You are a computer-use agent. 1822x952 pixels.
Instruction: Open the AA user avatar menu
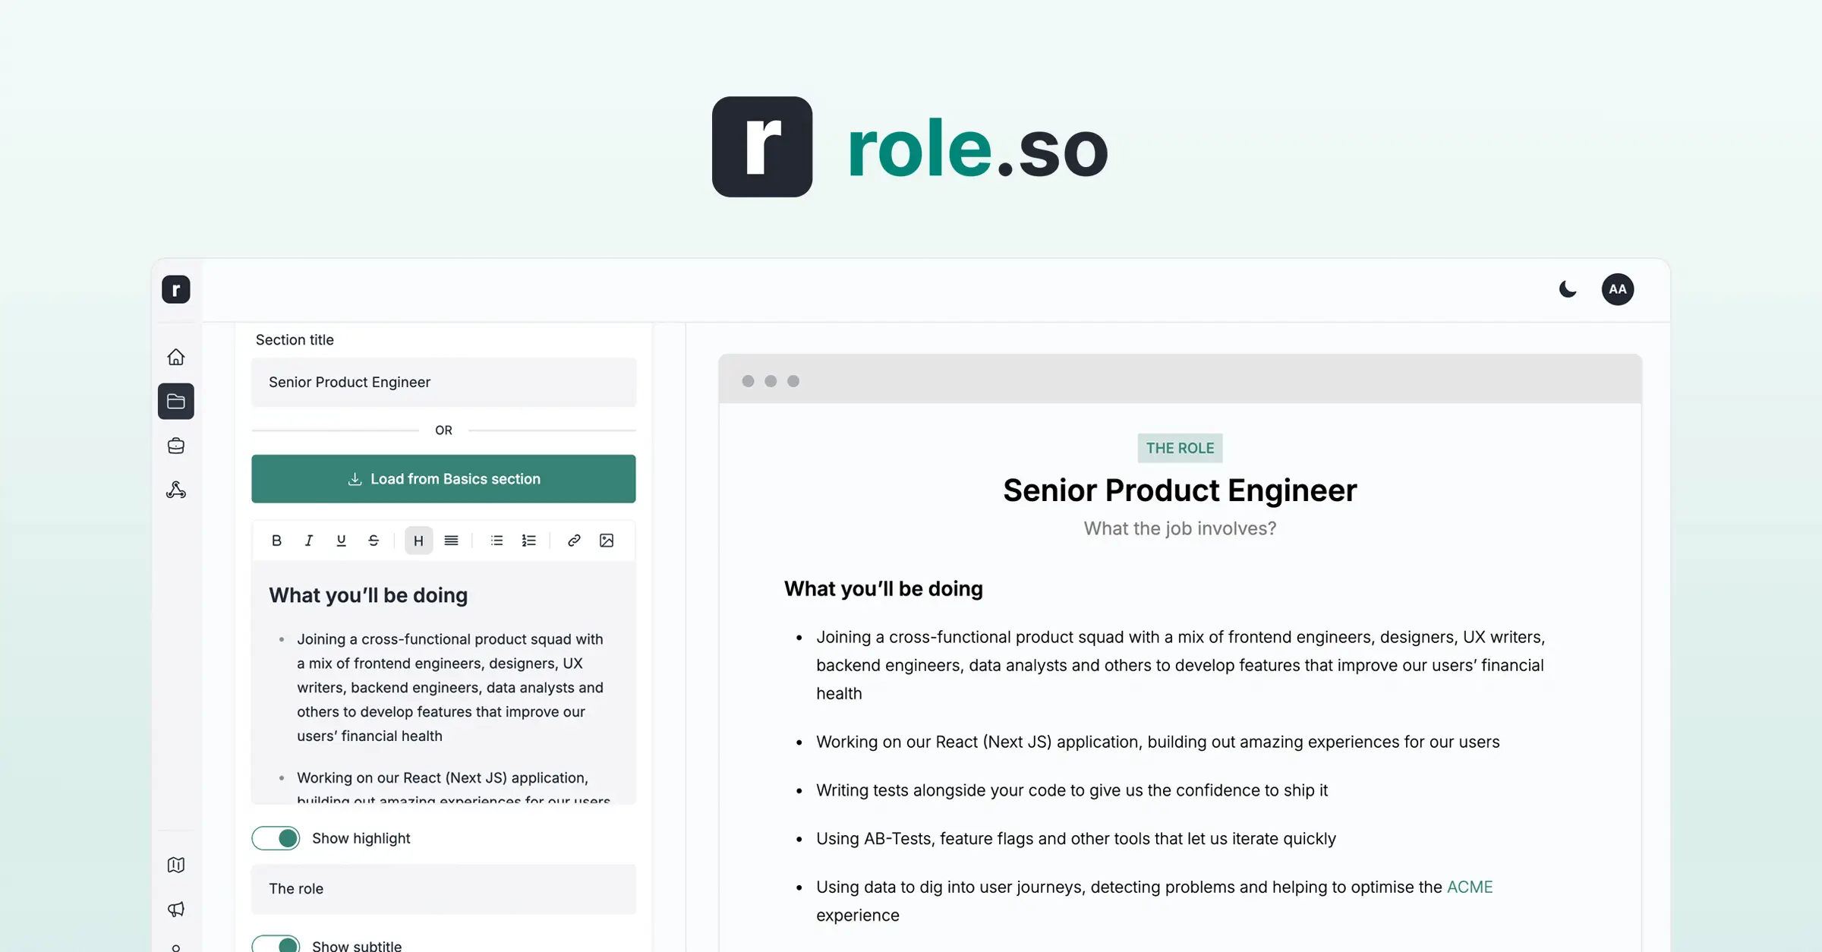click(1618, 289)
